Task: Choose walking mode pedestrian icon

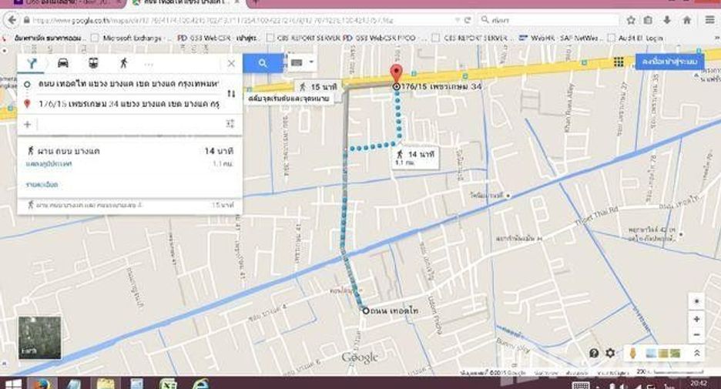Action: tap(123, 63)
